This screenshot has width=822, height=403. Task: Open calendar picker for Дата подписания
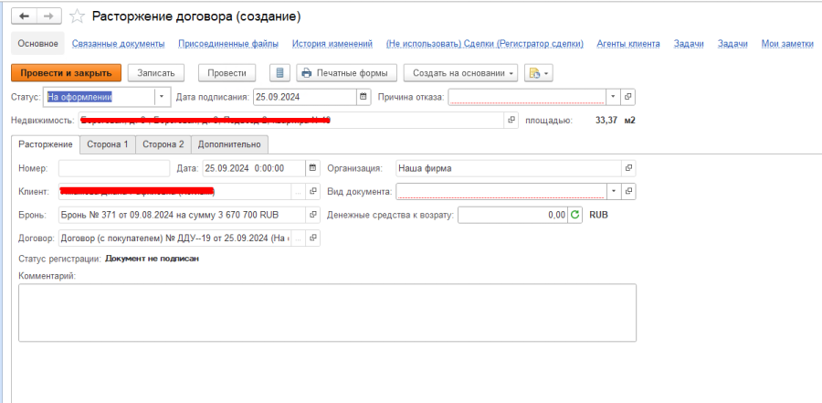364,96
